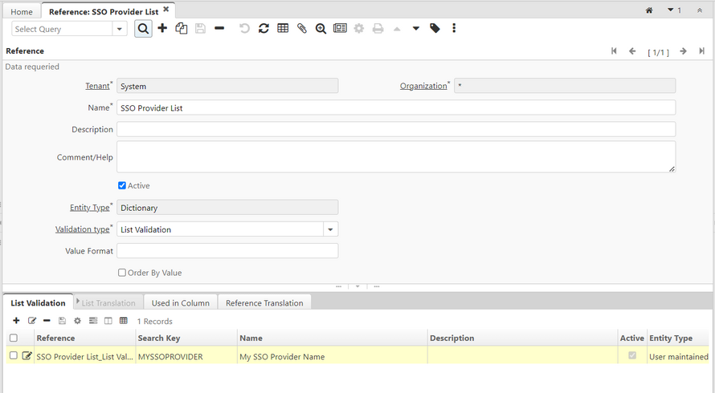Screen dimensions: 715x393
Task: Switch to grid view using the table icon
Action: (x=283, y=29)
